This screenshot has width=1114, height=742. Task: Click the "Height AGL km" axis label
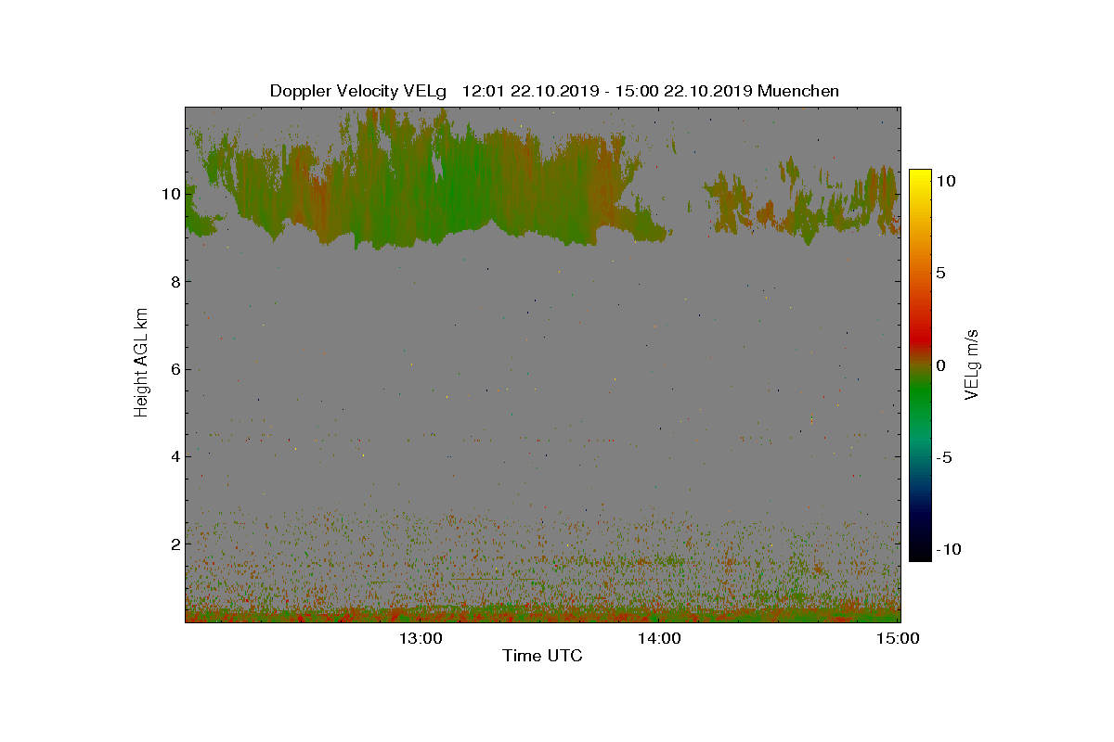(141, 362)
